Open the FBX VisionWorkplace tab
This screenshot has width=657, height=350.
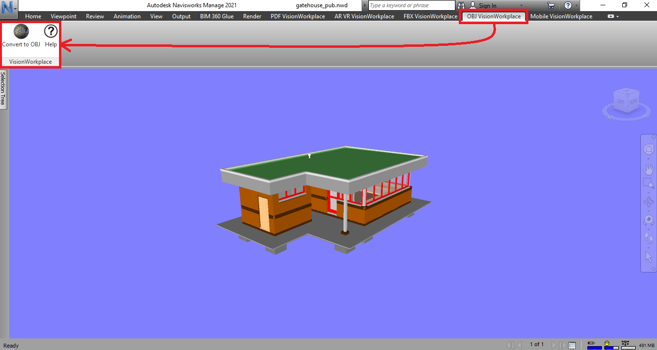click(x=430, y=16)
